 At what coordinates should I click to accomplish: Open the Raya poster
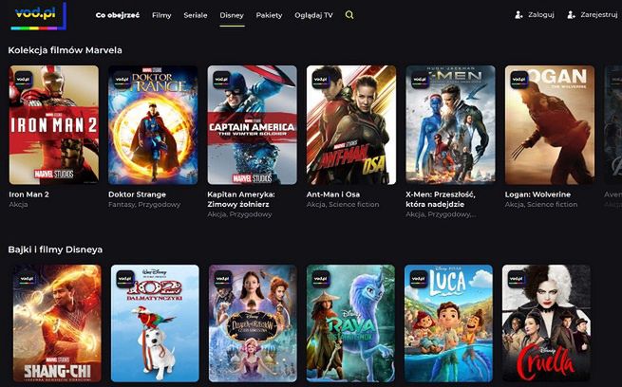[x=350, y=323]
